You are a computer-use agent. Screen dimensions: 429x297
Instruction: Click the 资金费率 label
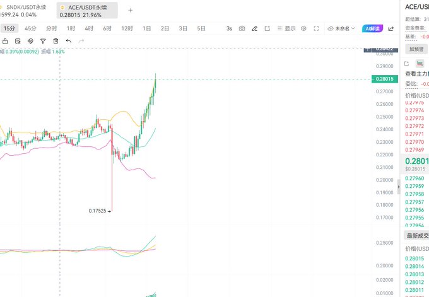click(415, 28)
